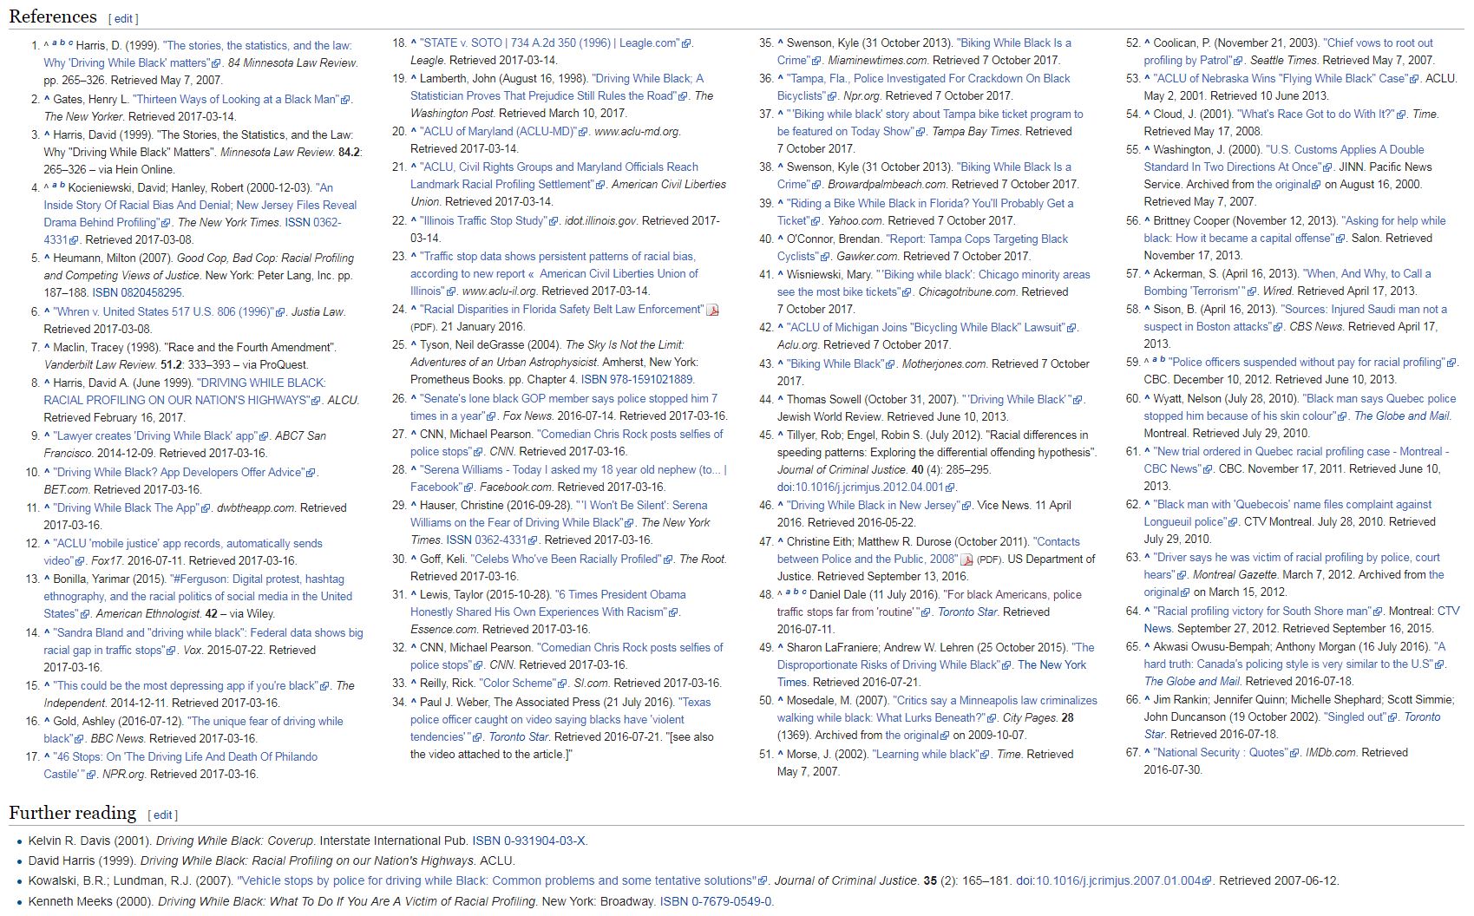Image resolution: width=1474 pixels, height=916 pixels.
Task: Click the PDF icon after Florida Safety Belt reference
Action: pos(713,311)
